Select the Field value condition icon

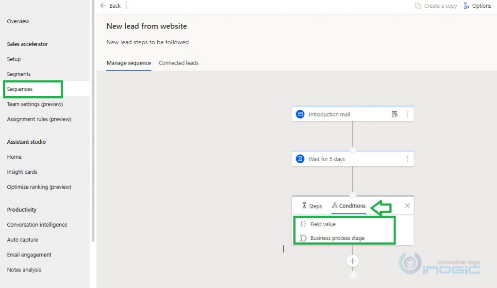click(x=303, y=224)
